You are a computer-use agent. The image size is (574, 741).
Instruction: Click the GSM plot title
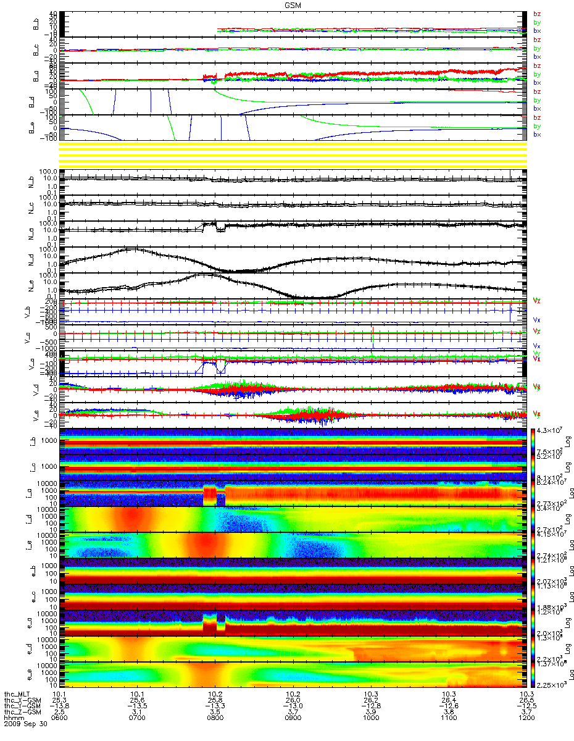(293, 4)
